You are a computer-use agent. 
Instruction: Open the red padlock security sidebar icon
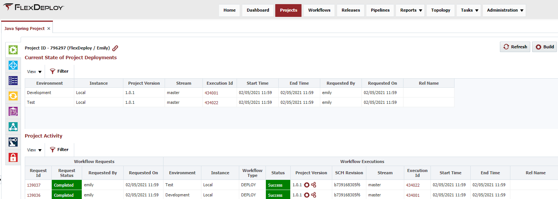pos(13,157)
